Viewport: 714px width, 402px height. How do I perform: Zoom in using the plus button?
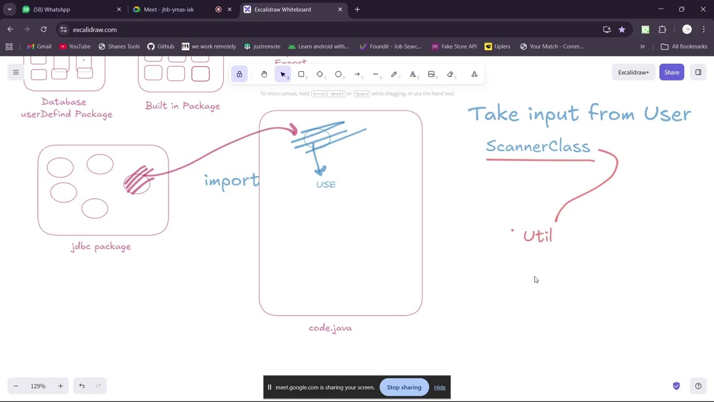60,386
